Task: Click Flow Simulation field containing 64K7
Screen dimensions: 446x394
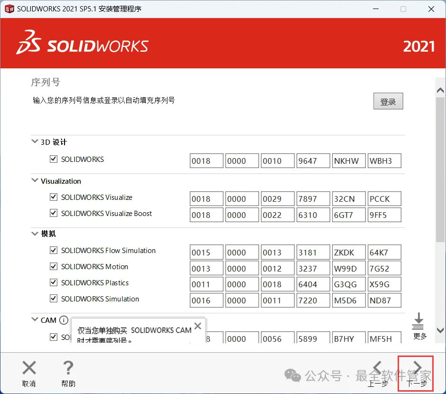Action: [x=384, y=252]
